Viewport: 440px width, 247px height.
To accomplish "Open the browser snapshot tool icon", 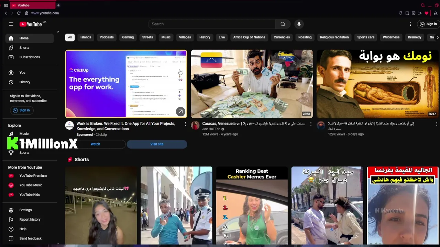I will pos(407,13).
